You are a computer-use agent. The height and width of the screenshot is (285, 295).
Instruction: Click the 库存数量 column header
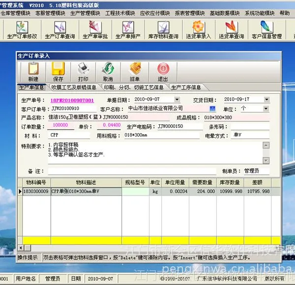(x=230, y=182)
